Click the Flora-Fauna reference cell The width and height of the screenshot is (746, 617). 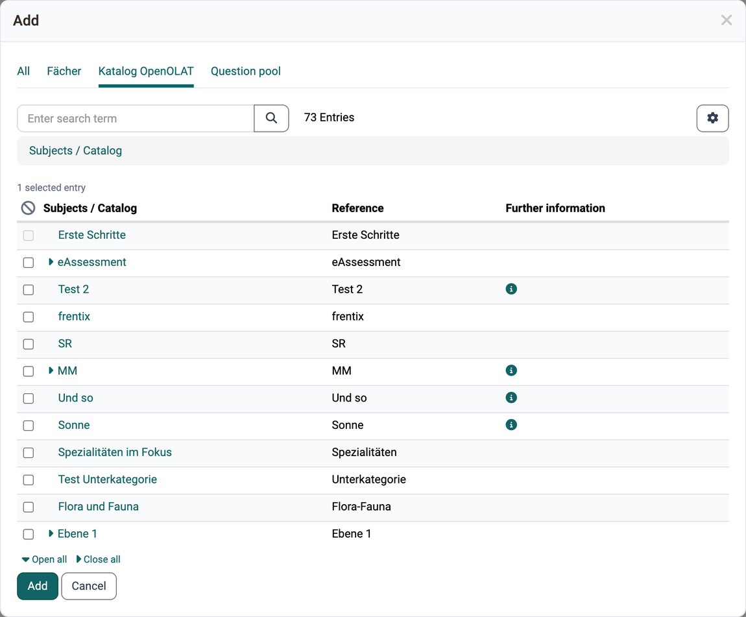(361, 506)
